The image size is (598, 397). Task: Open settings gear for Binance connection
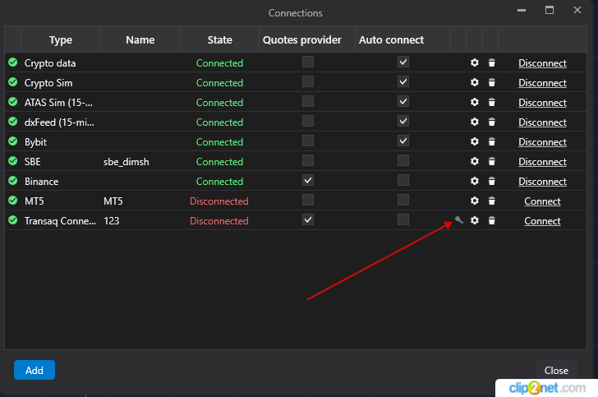475,181
